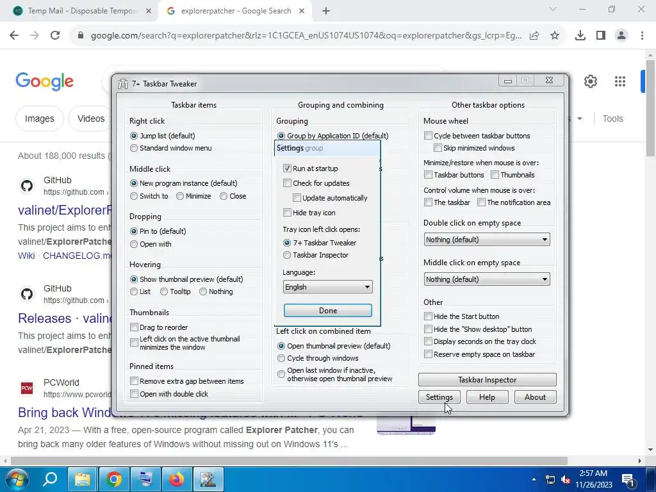Image resolution: width=656 pixels, height=492 pixels.
Task: Open Chrome three-dot menu
Action: 642,36
